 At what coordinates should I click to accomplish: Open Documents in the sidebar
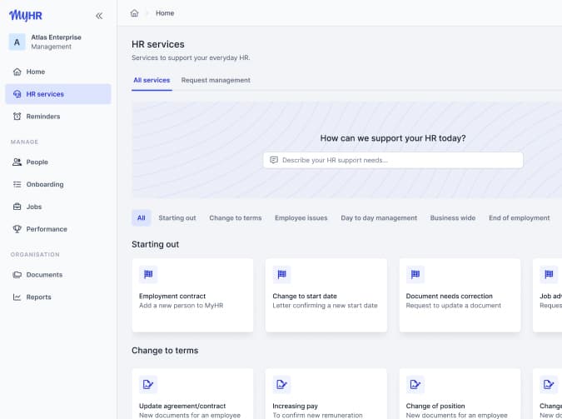pos(44,275)
